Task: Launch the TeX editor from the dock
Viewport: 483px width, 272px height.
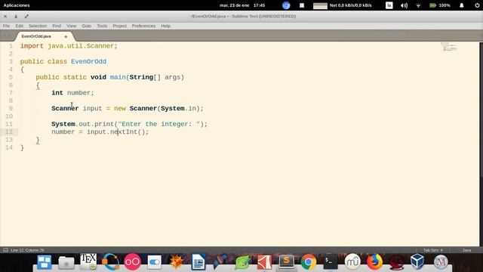Action: pyautogui.click(x=88, y=262)
